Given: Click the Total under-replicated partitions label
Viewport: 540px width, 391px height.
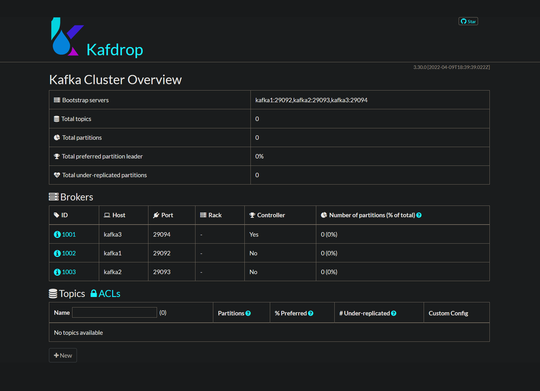Looking at the screenshot, I should [105, 175].
